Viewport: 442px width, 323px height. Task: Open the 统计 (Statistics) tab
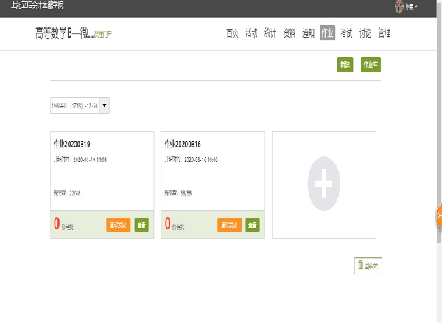270,33
